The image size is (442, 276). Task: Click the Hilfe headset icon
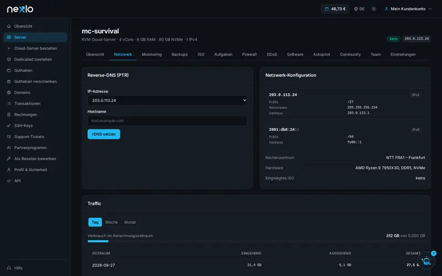point(9,268)
